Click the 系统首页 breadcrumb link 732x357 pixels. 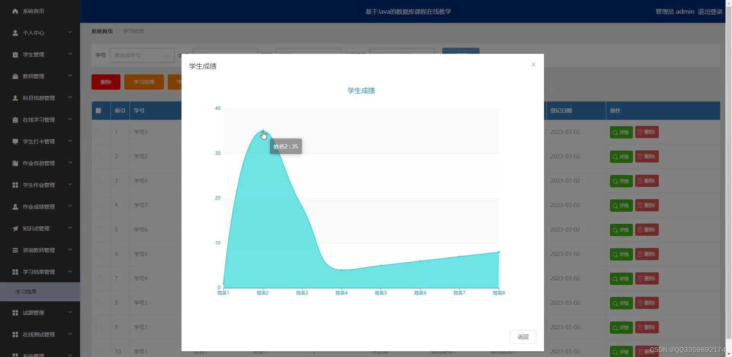point(102,31)
